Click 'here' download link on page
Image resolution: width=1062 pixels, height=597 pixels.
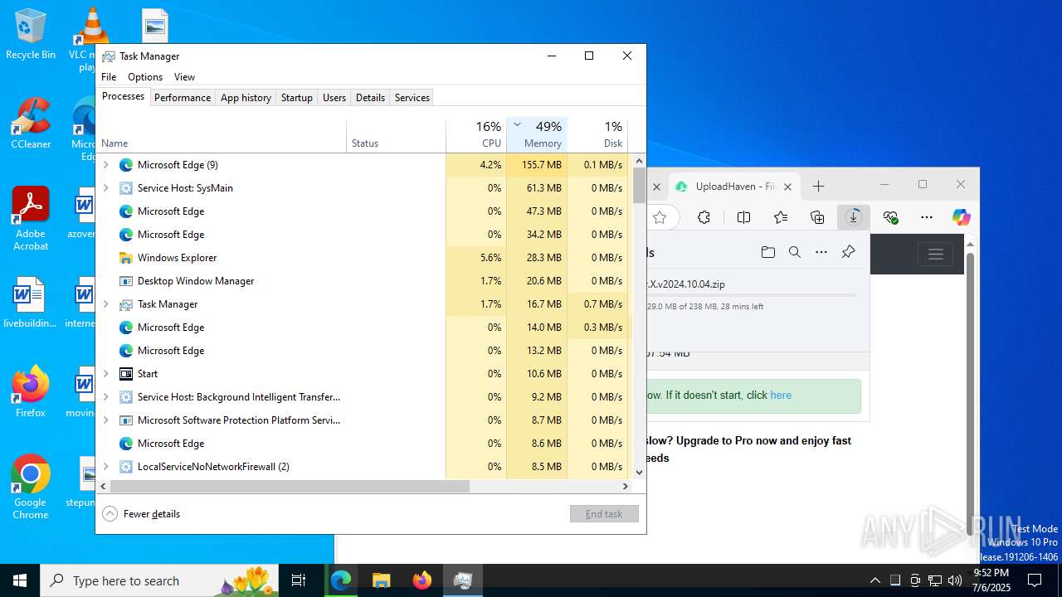click(x=781, y=396)
